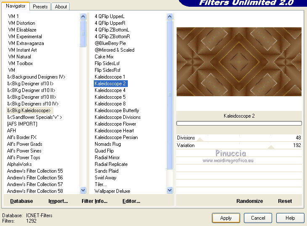Select Kaleidoscope 1 filter

110,77
